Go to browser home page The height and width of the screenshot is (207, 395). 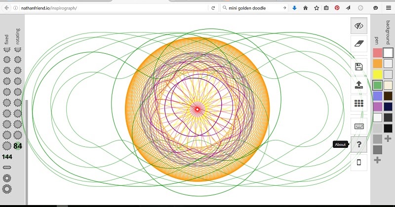click(x=305, y=8)
